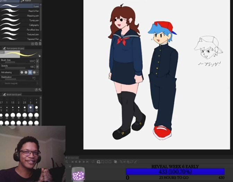
Task: Choose brush size preset 20
Action: coord(7,116)
